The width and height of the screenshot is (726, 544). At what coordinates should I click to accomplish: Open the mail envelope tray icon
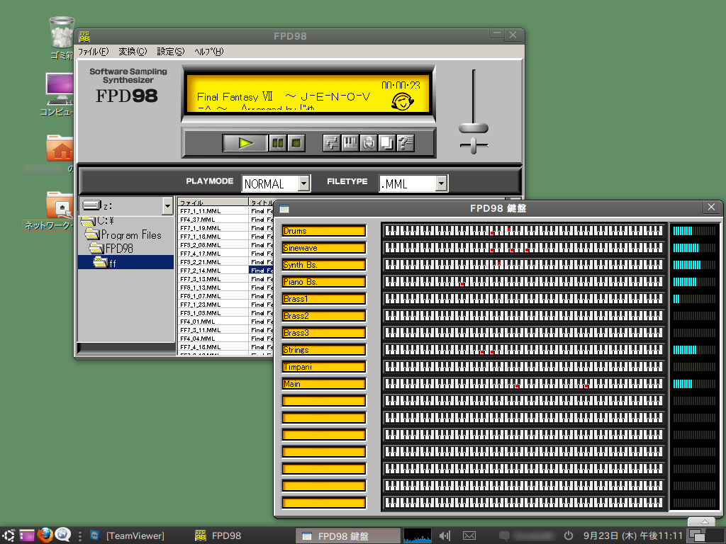(x=469, y=535)
